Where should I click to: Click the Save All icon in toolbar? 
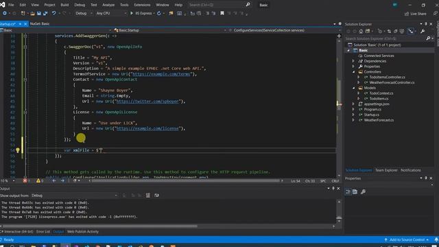coord(45,14)
